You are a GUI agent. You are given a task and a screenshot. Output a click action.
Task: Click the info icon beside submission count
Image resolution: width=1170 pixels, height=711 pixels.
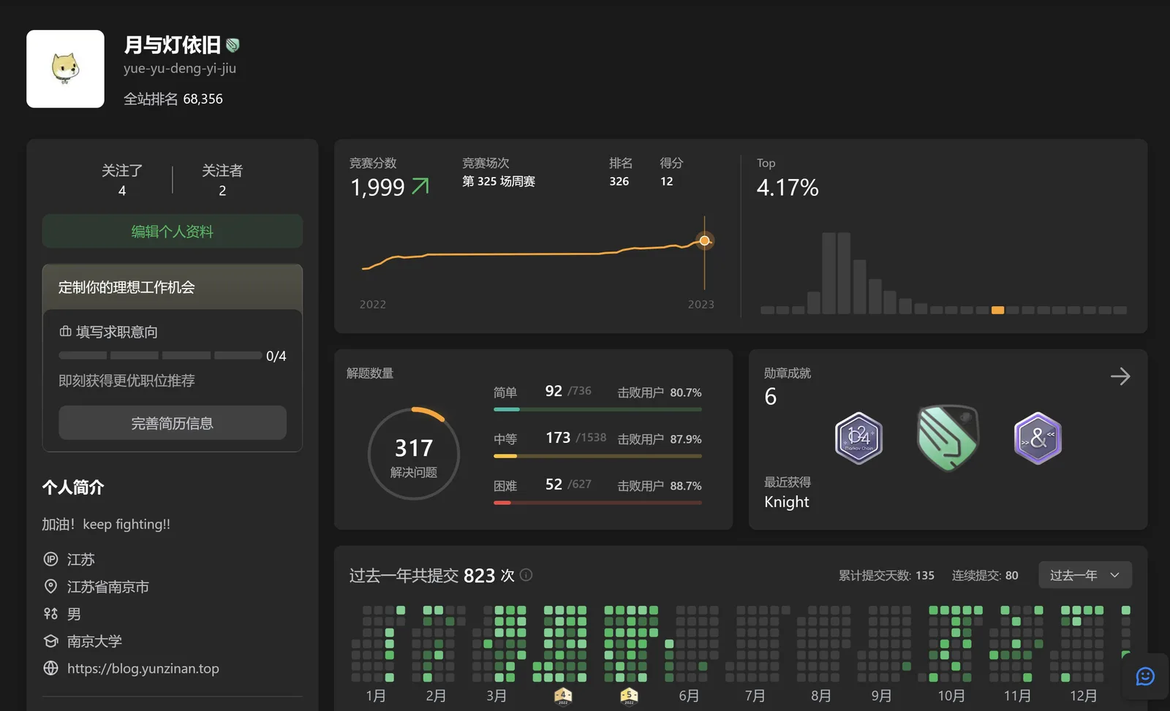point(526,575)
